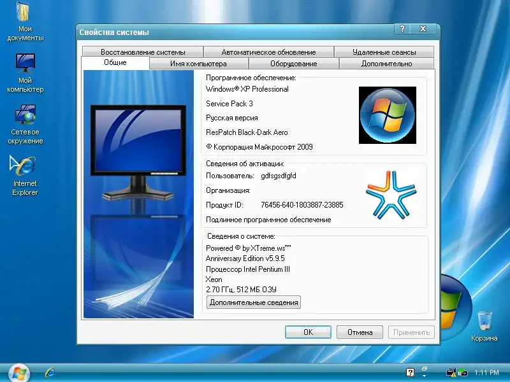Click the Программное обеспечение group label
Image resolution: width=510 pixels, height=382 pixels.
(251, 78)
